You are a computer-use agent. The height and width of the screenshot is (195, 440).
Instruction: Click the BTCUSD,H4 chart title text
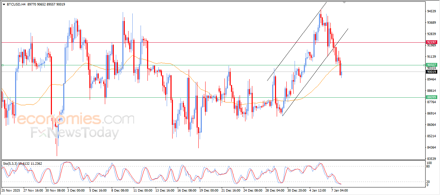(16, 4)
